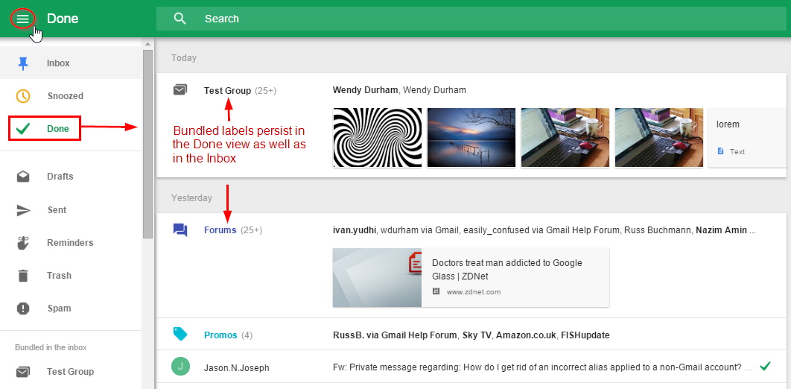
Task: Expand the Forums bundle
Action: [x=220, y=230]
